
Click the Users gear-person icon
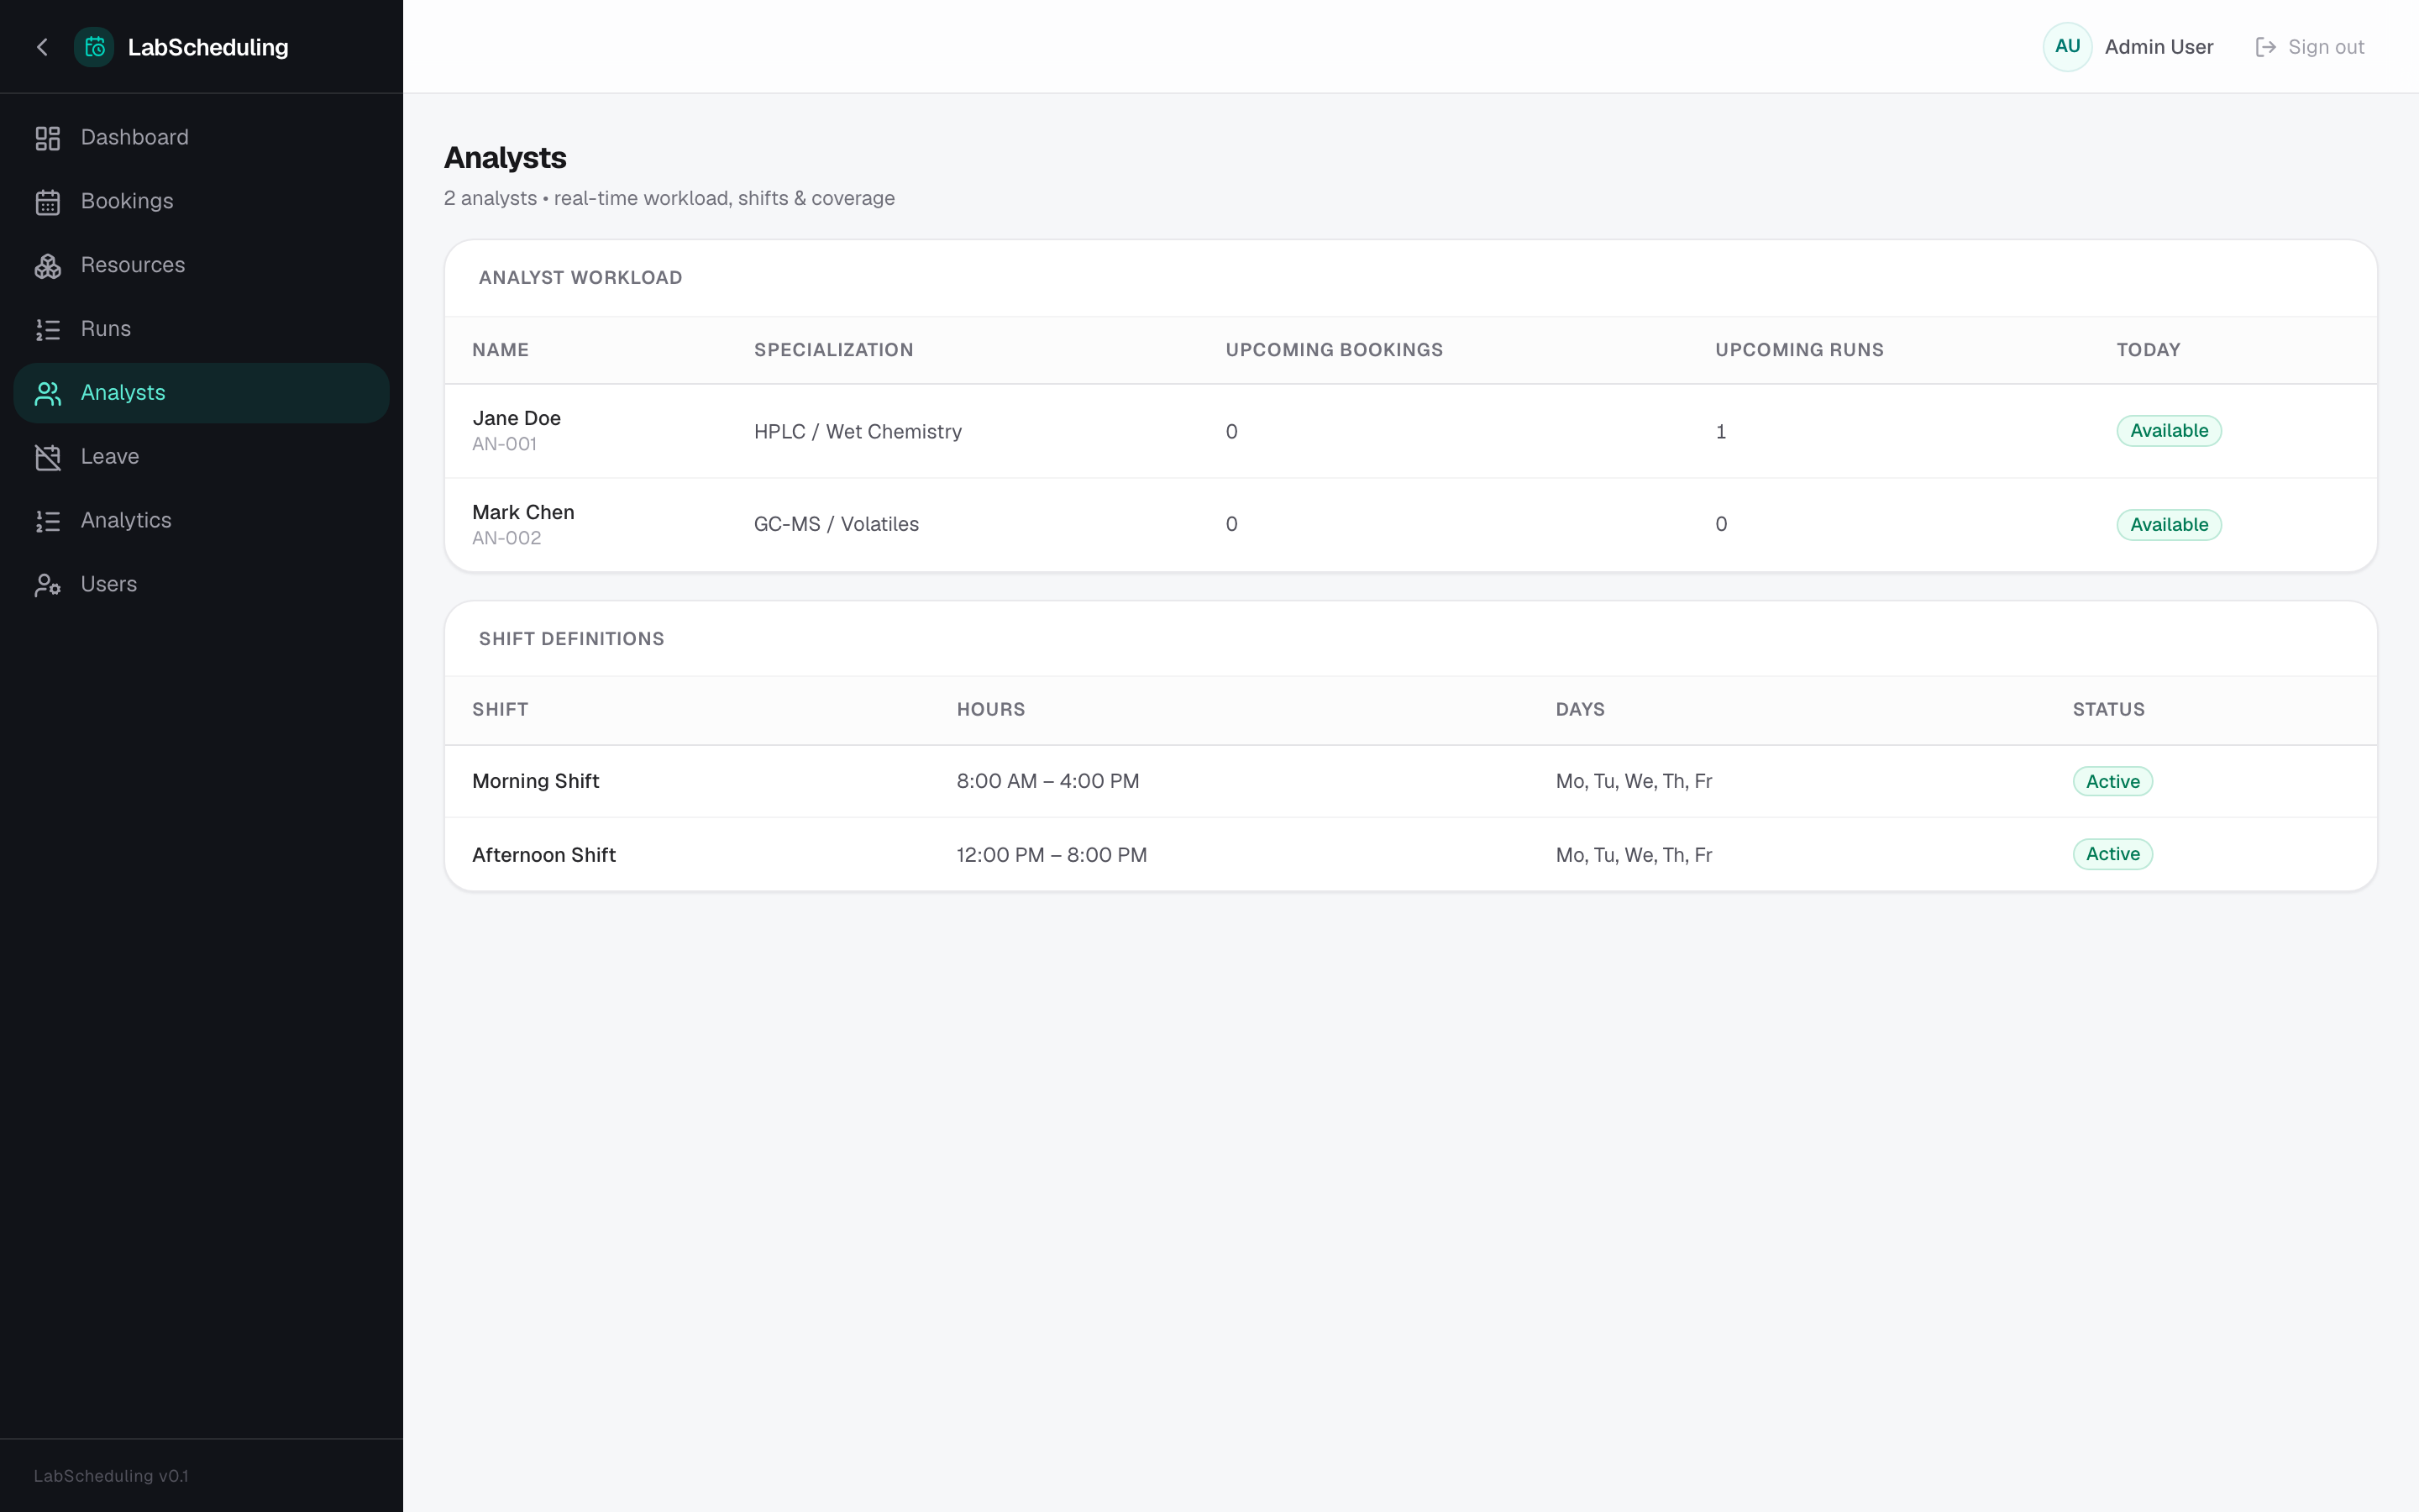click(48, 585)
